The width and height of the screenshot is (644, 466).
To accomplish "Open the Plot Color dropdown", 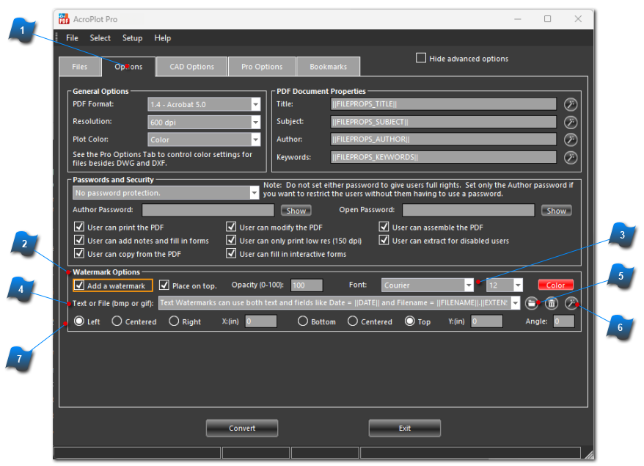I will click(255, 139).
